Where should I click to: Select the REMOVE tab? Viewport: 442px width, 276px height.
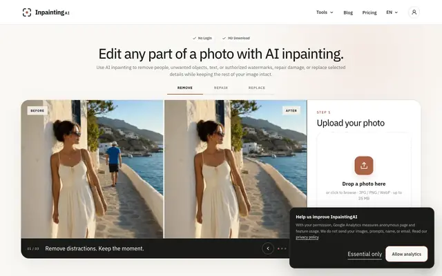click(x=185, y=88)
